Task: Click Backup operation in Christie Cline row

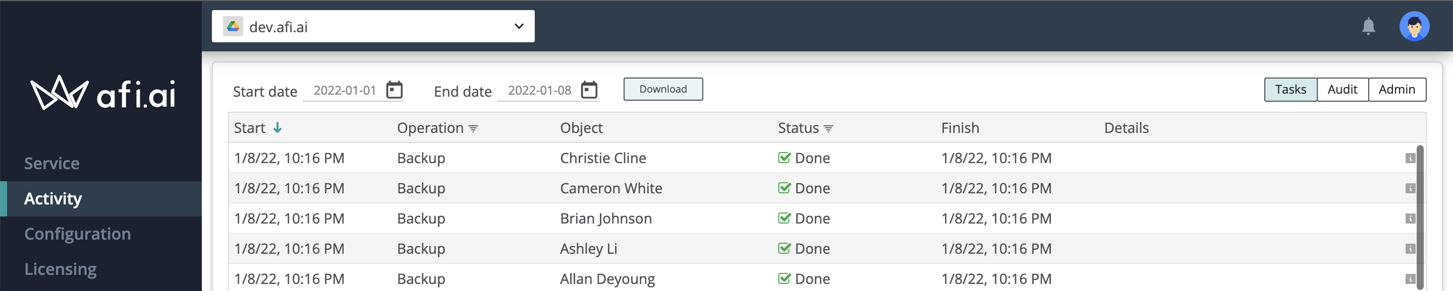Action: tap(421, 158)
